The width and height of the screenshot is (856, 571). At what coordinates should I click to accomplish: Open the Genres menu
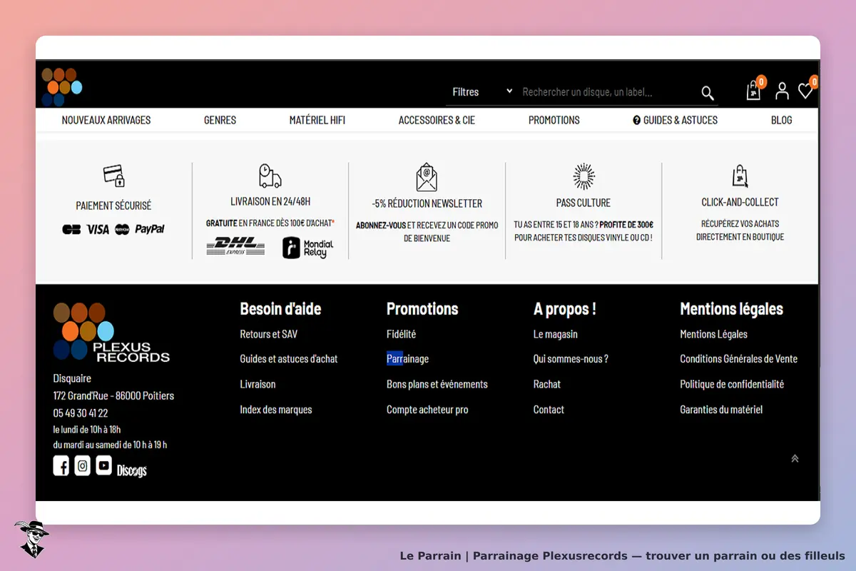click(x=220, y=120)
